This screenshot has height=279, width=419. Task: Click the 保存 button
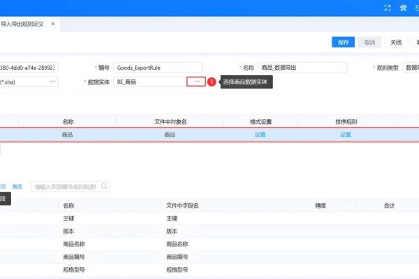click(343, 42)
